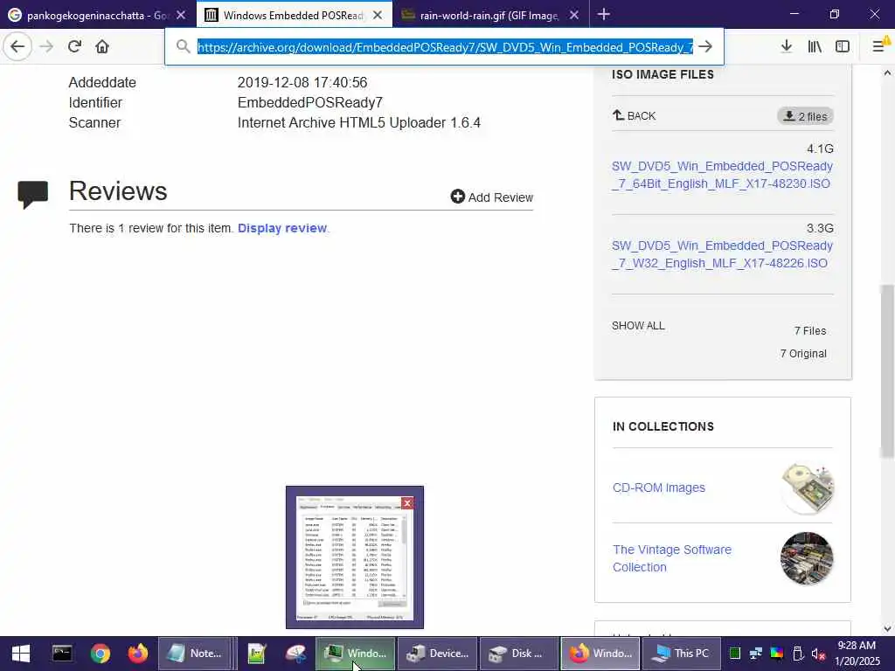895x671 pixels.
Task: Click the '7 Files' count text
Action: pos(810,331)
